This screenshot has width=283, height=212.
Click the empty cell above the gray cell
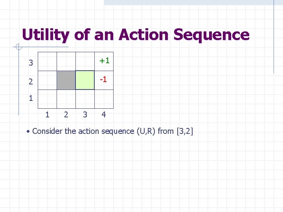click(66, 61)
